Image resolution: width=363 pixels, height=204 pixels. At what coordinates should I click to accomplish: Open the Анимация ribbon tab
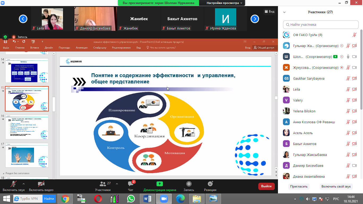(x=82, y=48)
